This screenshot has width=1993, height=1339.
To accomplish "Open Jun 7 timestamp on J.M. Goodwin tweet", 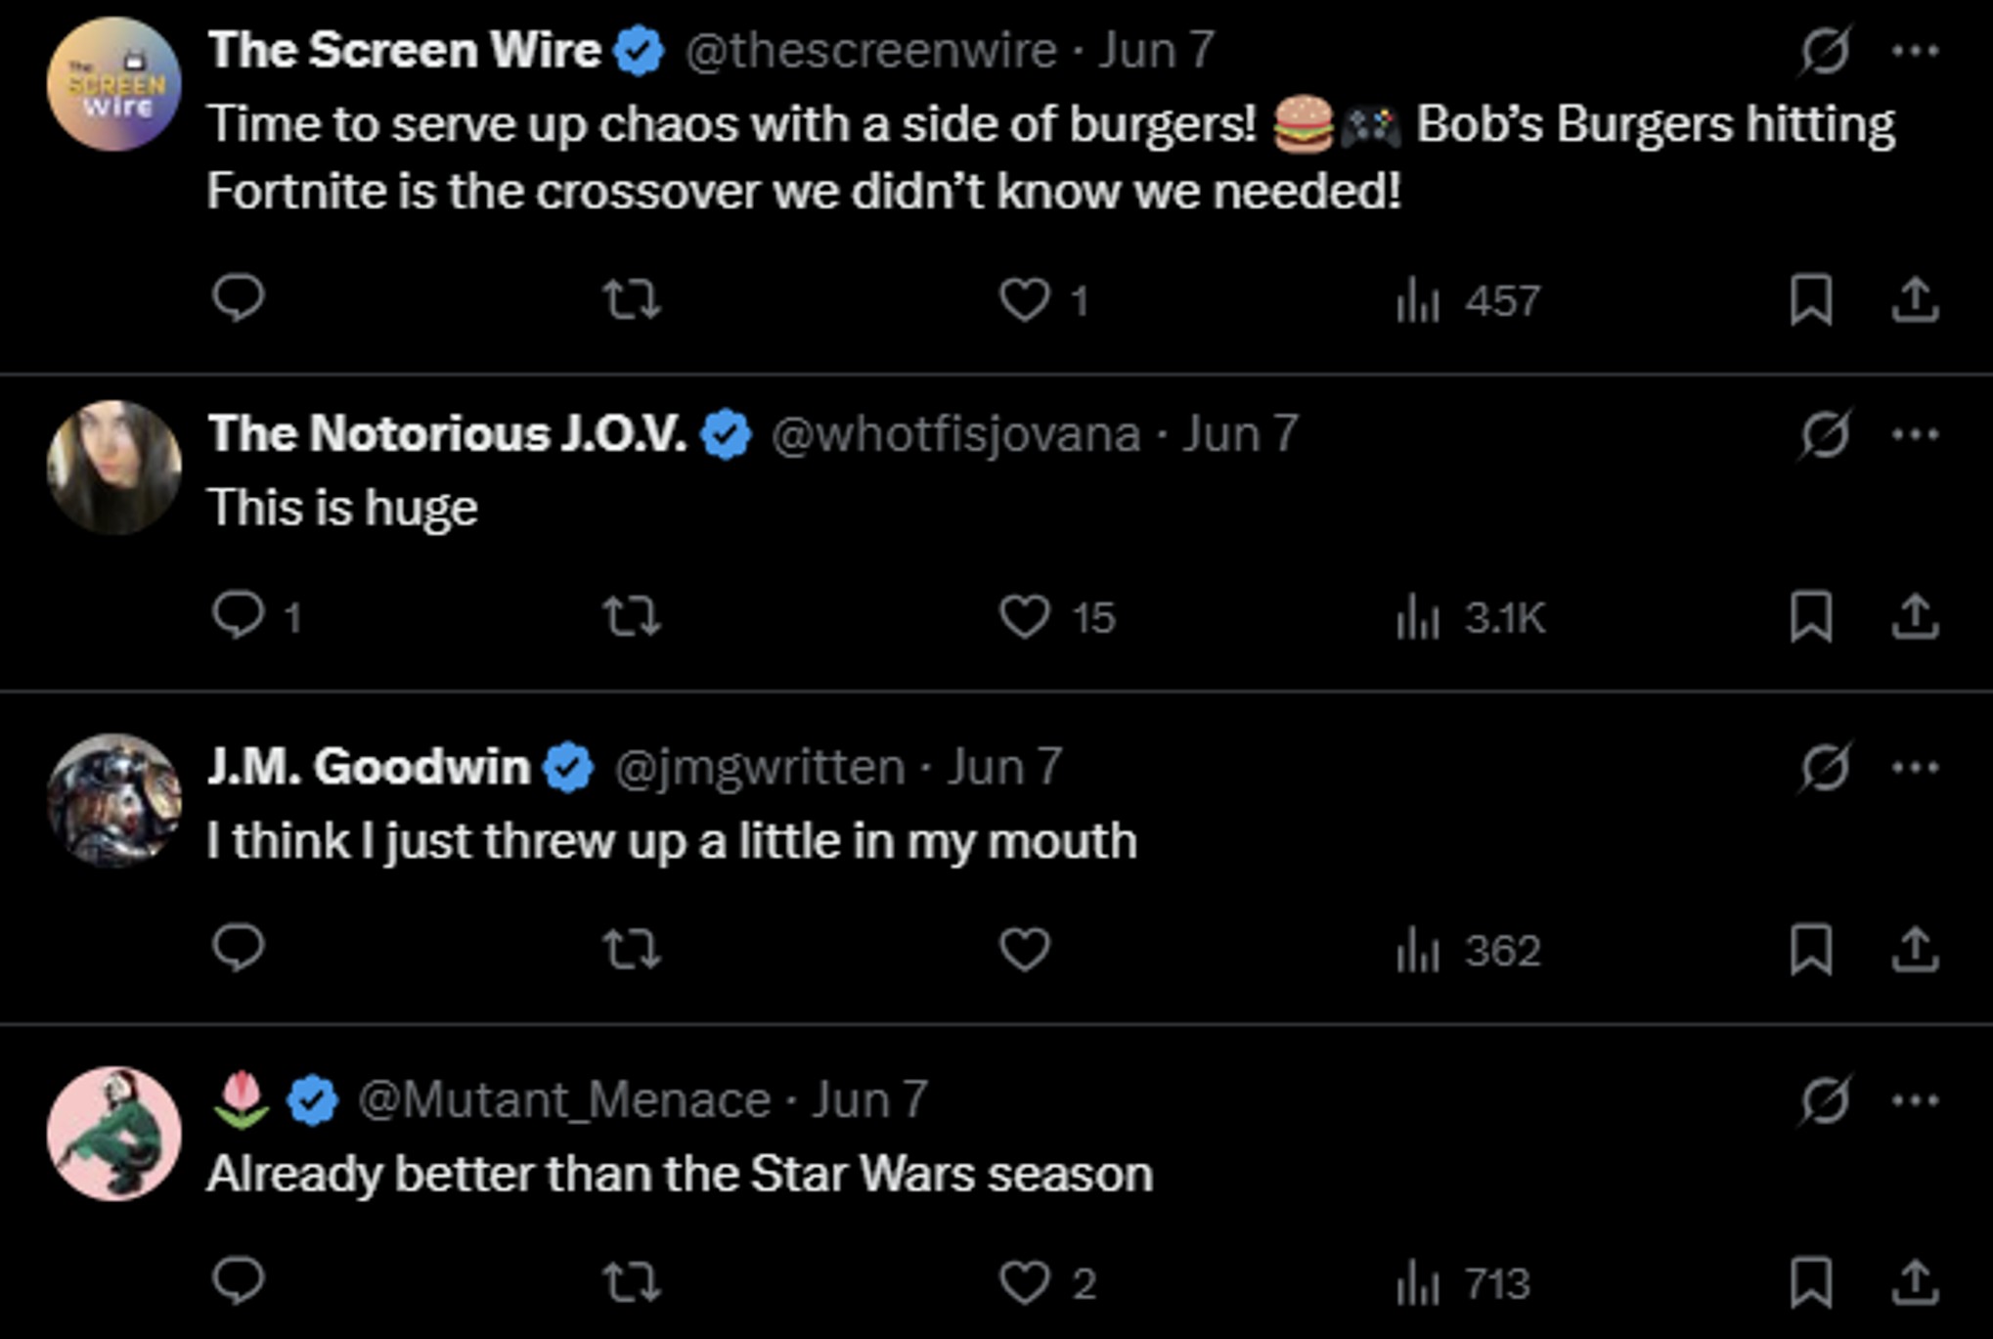I will (x=1004, y=767).
